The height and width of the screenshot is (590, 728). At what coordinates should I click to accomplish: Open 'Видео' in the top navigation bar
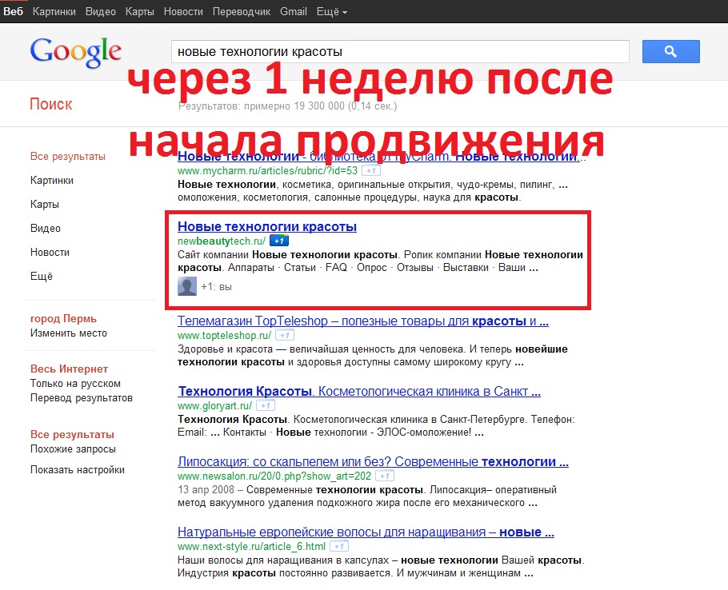[100, 12]
